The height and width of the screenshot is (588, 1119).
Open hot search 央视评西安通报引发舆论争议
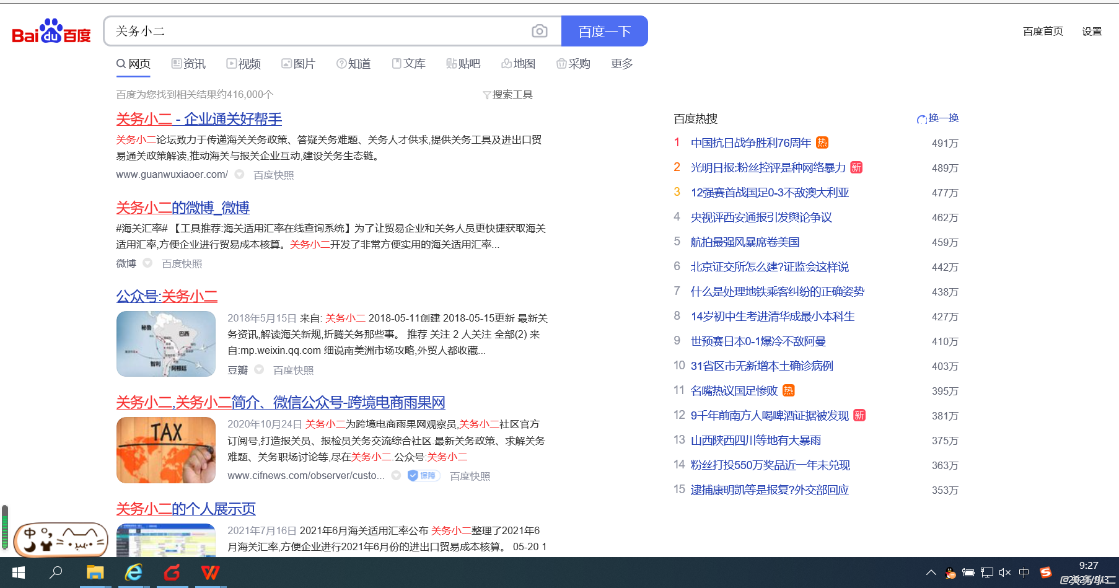click(761, 217)
